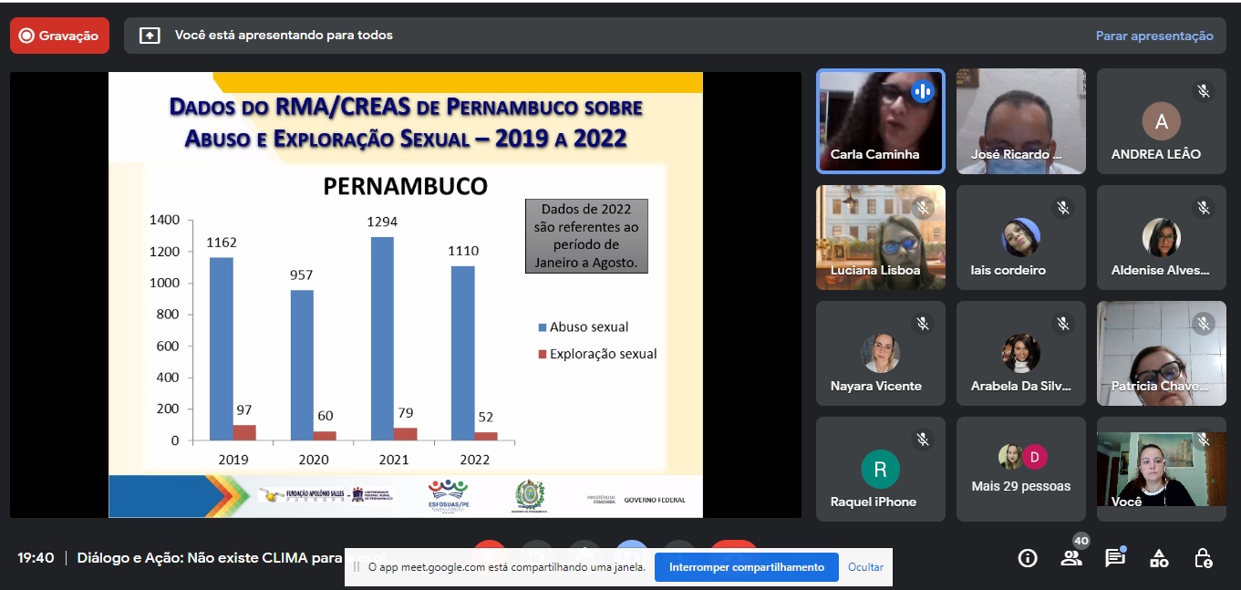This screenshot has height=590, width=1241.
Task: Click the presenting screen icon in banner
Action: pyautogui.click(x=150, y=36)
